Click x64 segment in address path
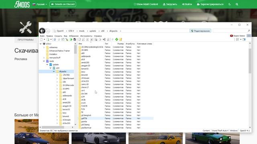The width and height of the screenshot is (257, 144). tap(103, 31)
